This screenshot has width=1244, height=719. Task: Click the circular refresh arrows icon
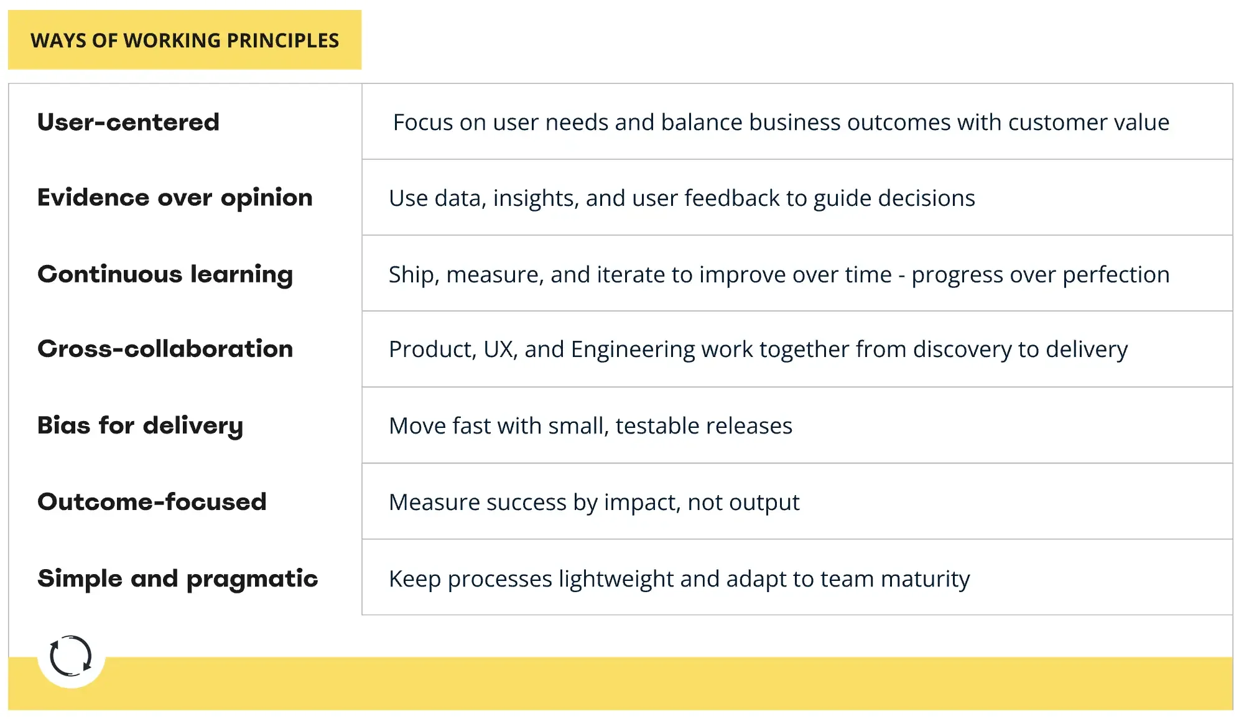(71, 656)
